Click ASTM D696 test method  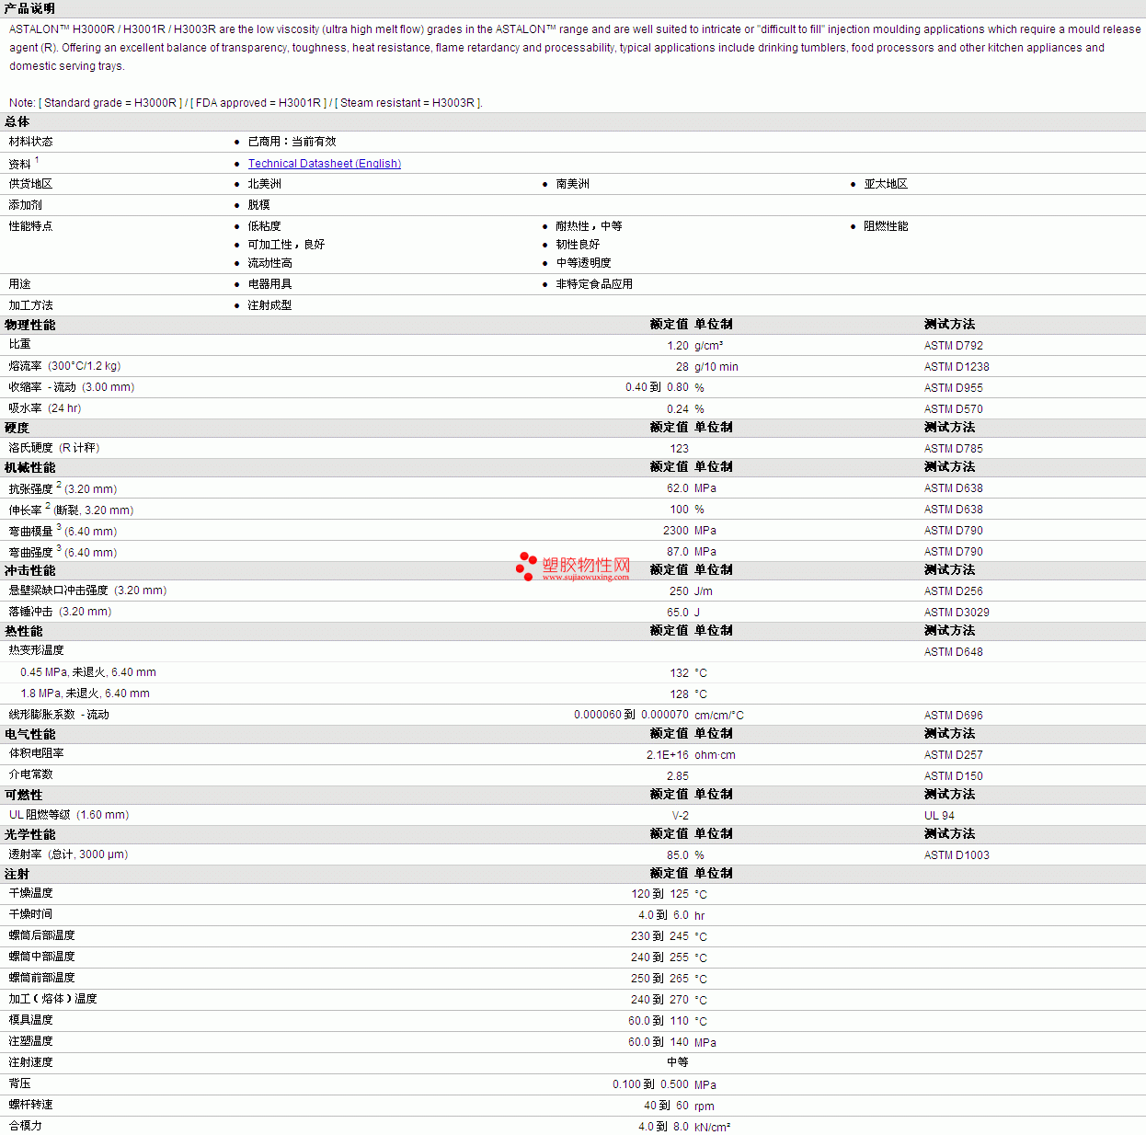click(x=954, y=716)
